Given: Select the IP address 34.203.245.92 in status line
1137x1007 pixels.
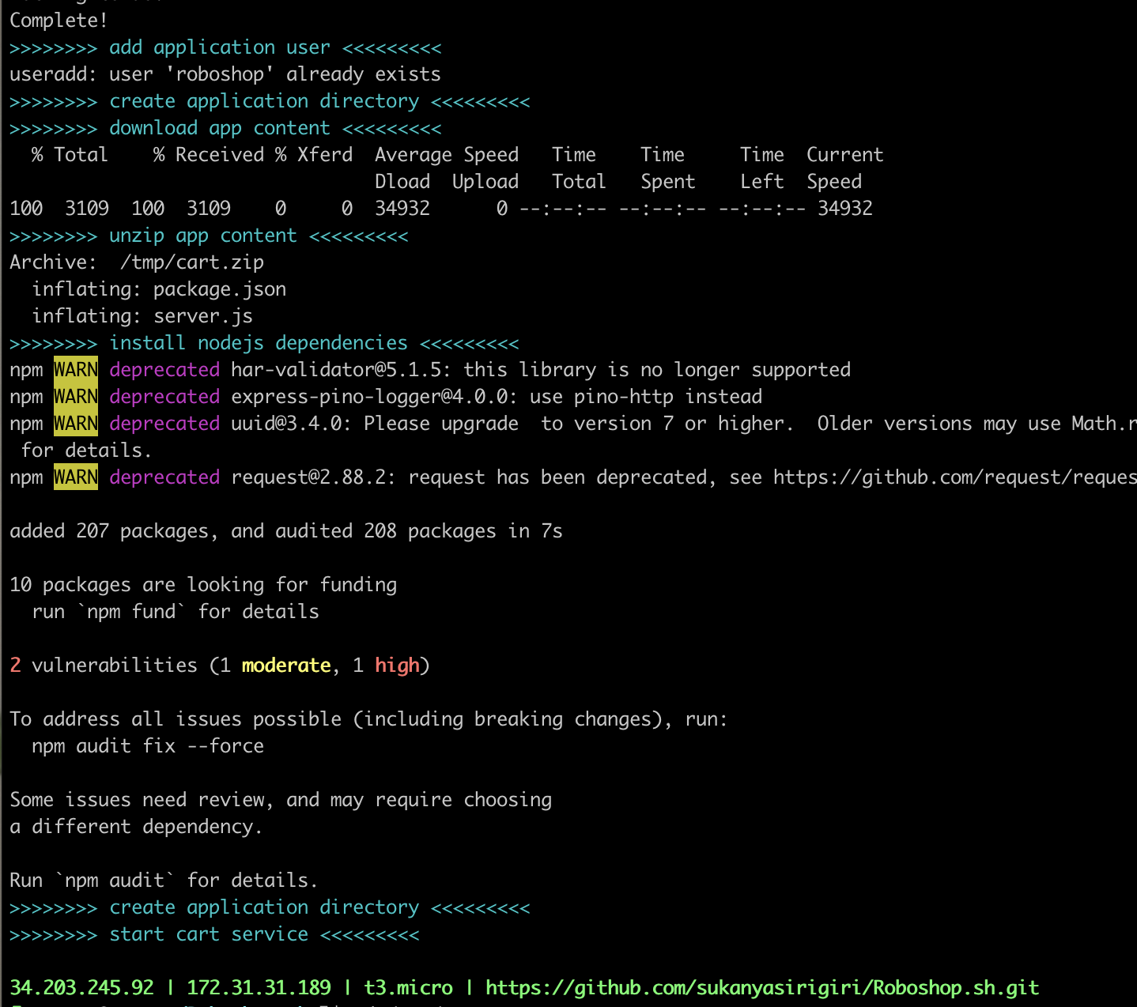Looking at the screenshot, I should click(x=81, y=987).
